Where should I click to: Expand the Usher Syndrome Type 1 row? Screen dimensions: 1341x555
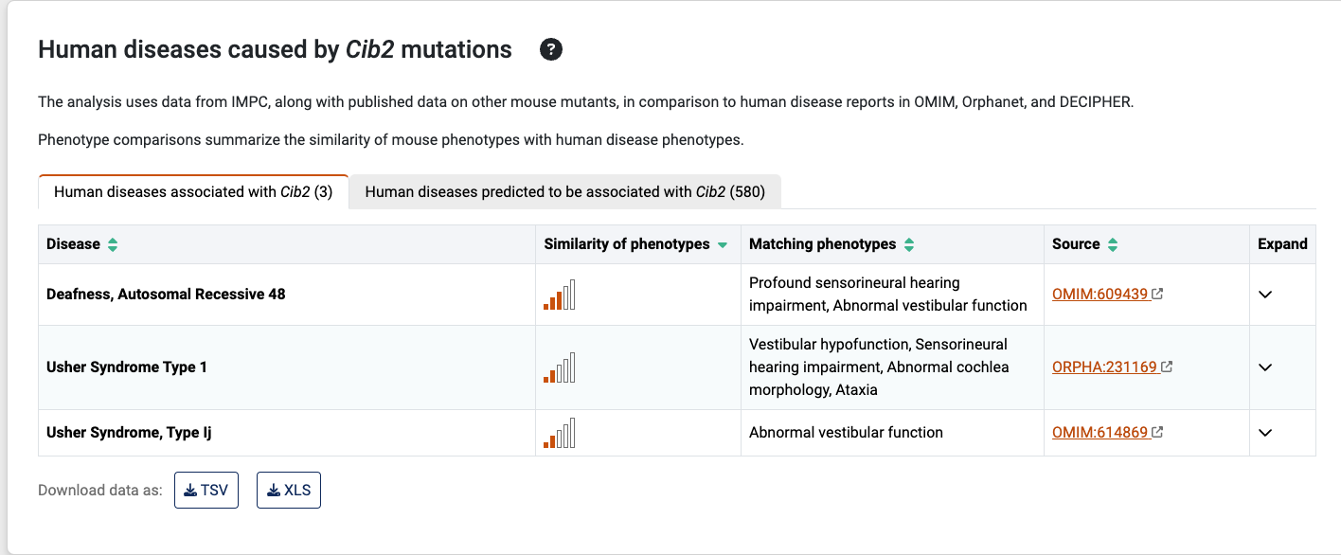(x=1265, y=367)
